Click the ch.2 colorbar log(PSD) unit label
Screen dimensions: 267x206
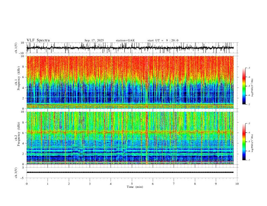coord(253,143)
